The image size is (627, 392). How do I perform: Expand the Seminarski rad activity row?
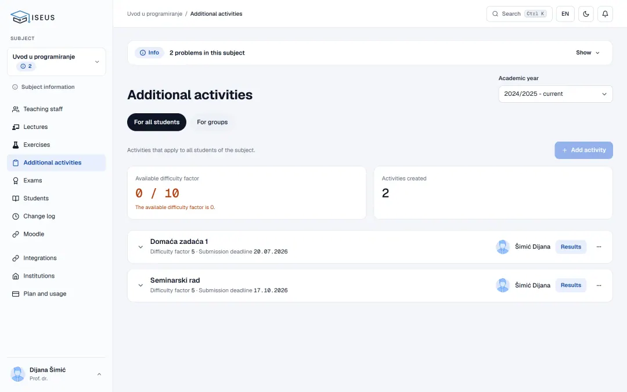(140, 286)
